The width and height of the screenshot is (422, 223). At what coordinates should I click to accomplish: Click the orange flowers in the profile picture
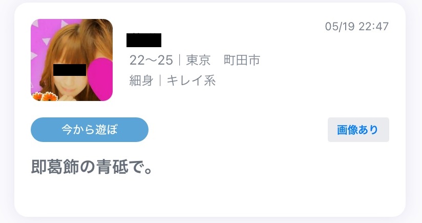coord(45,97)
